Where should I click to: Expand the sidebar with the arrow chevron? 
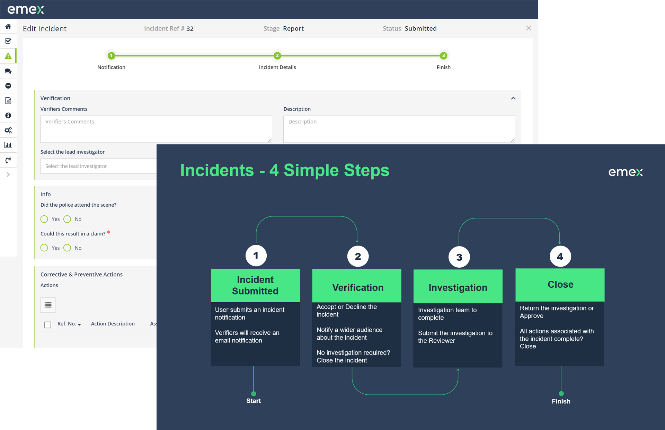8,174
